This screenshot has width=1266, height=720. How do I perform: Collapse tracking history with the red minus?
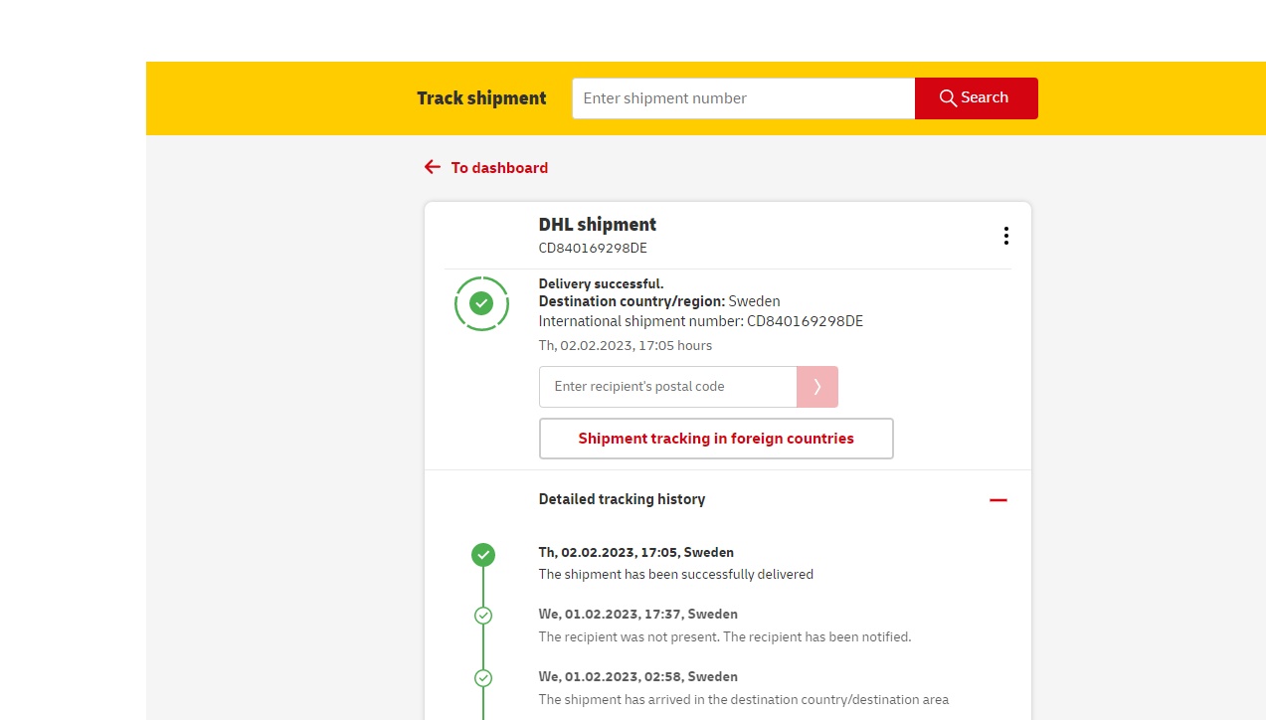tap(998, 499)
